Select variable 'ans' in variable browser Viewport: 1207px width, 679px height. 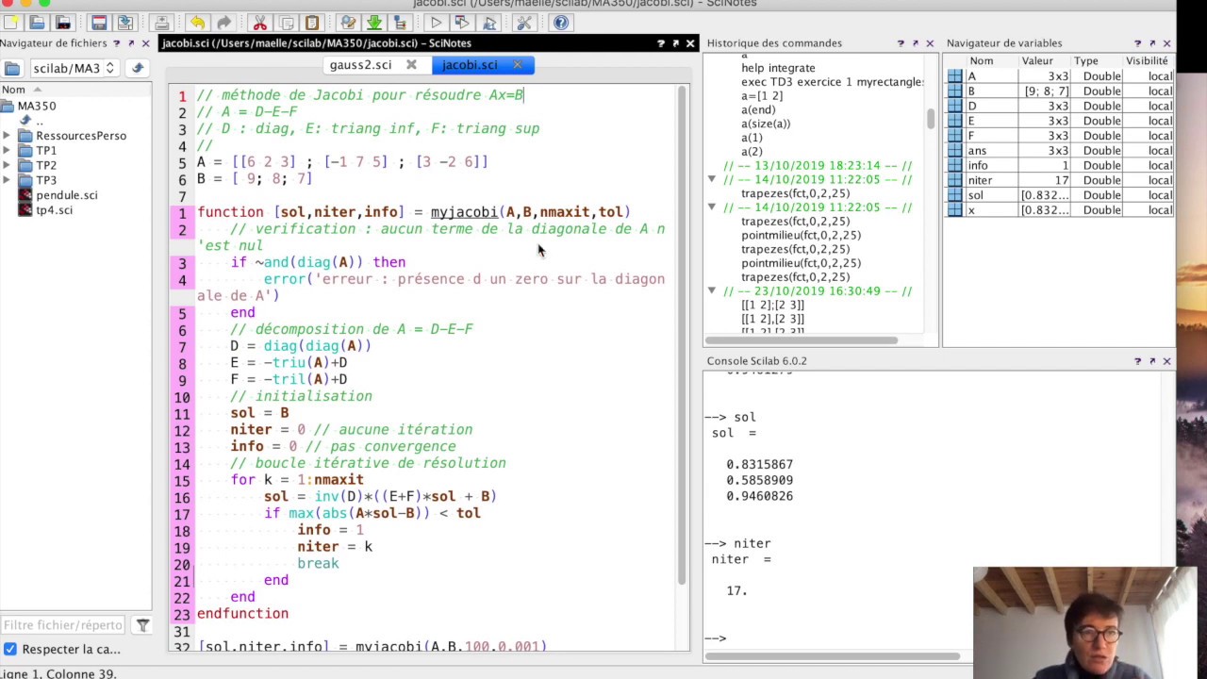click(x=1061, y=151)
